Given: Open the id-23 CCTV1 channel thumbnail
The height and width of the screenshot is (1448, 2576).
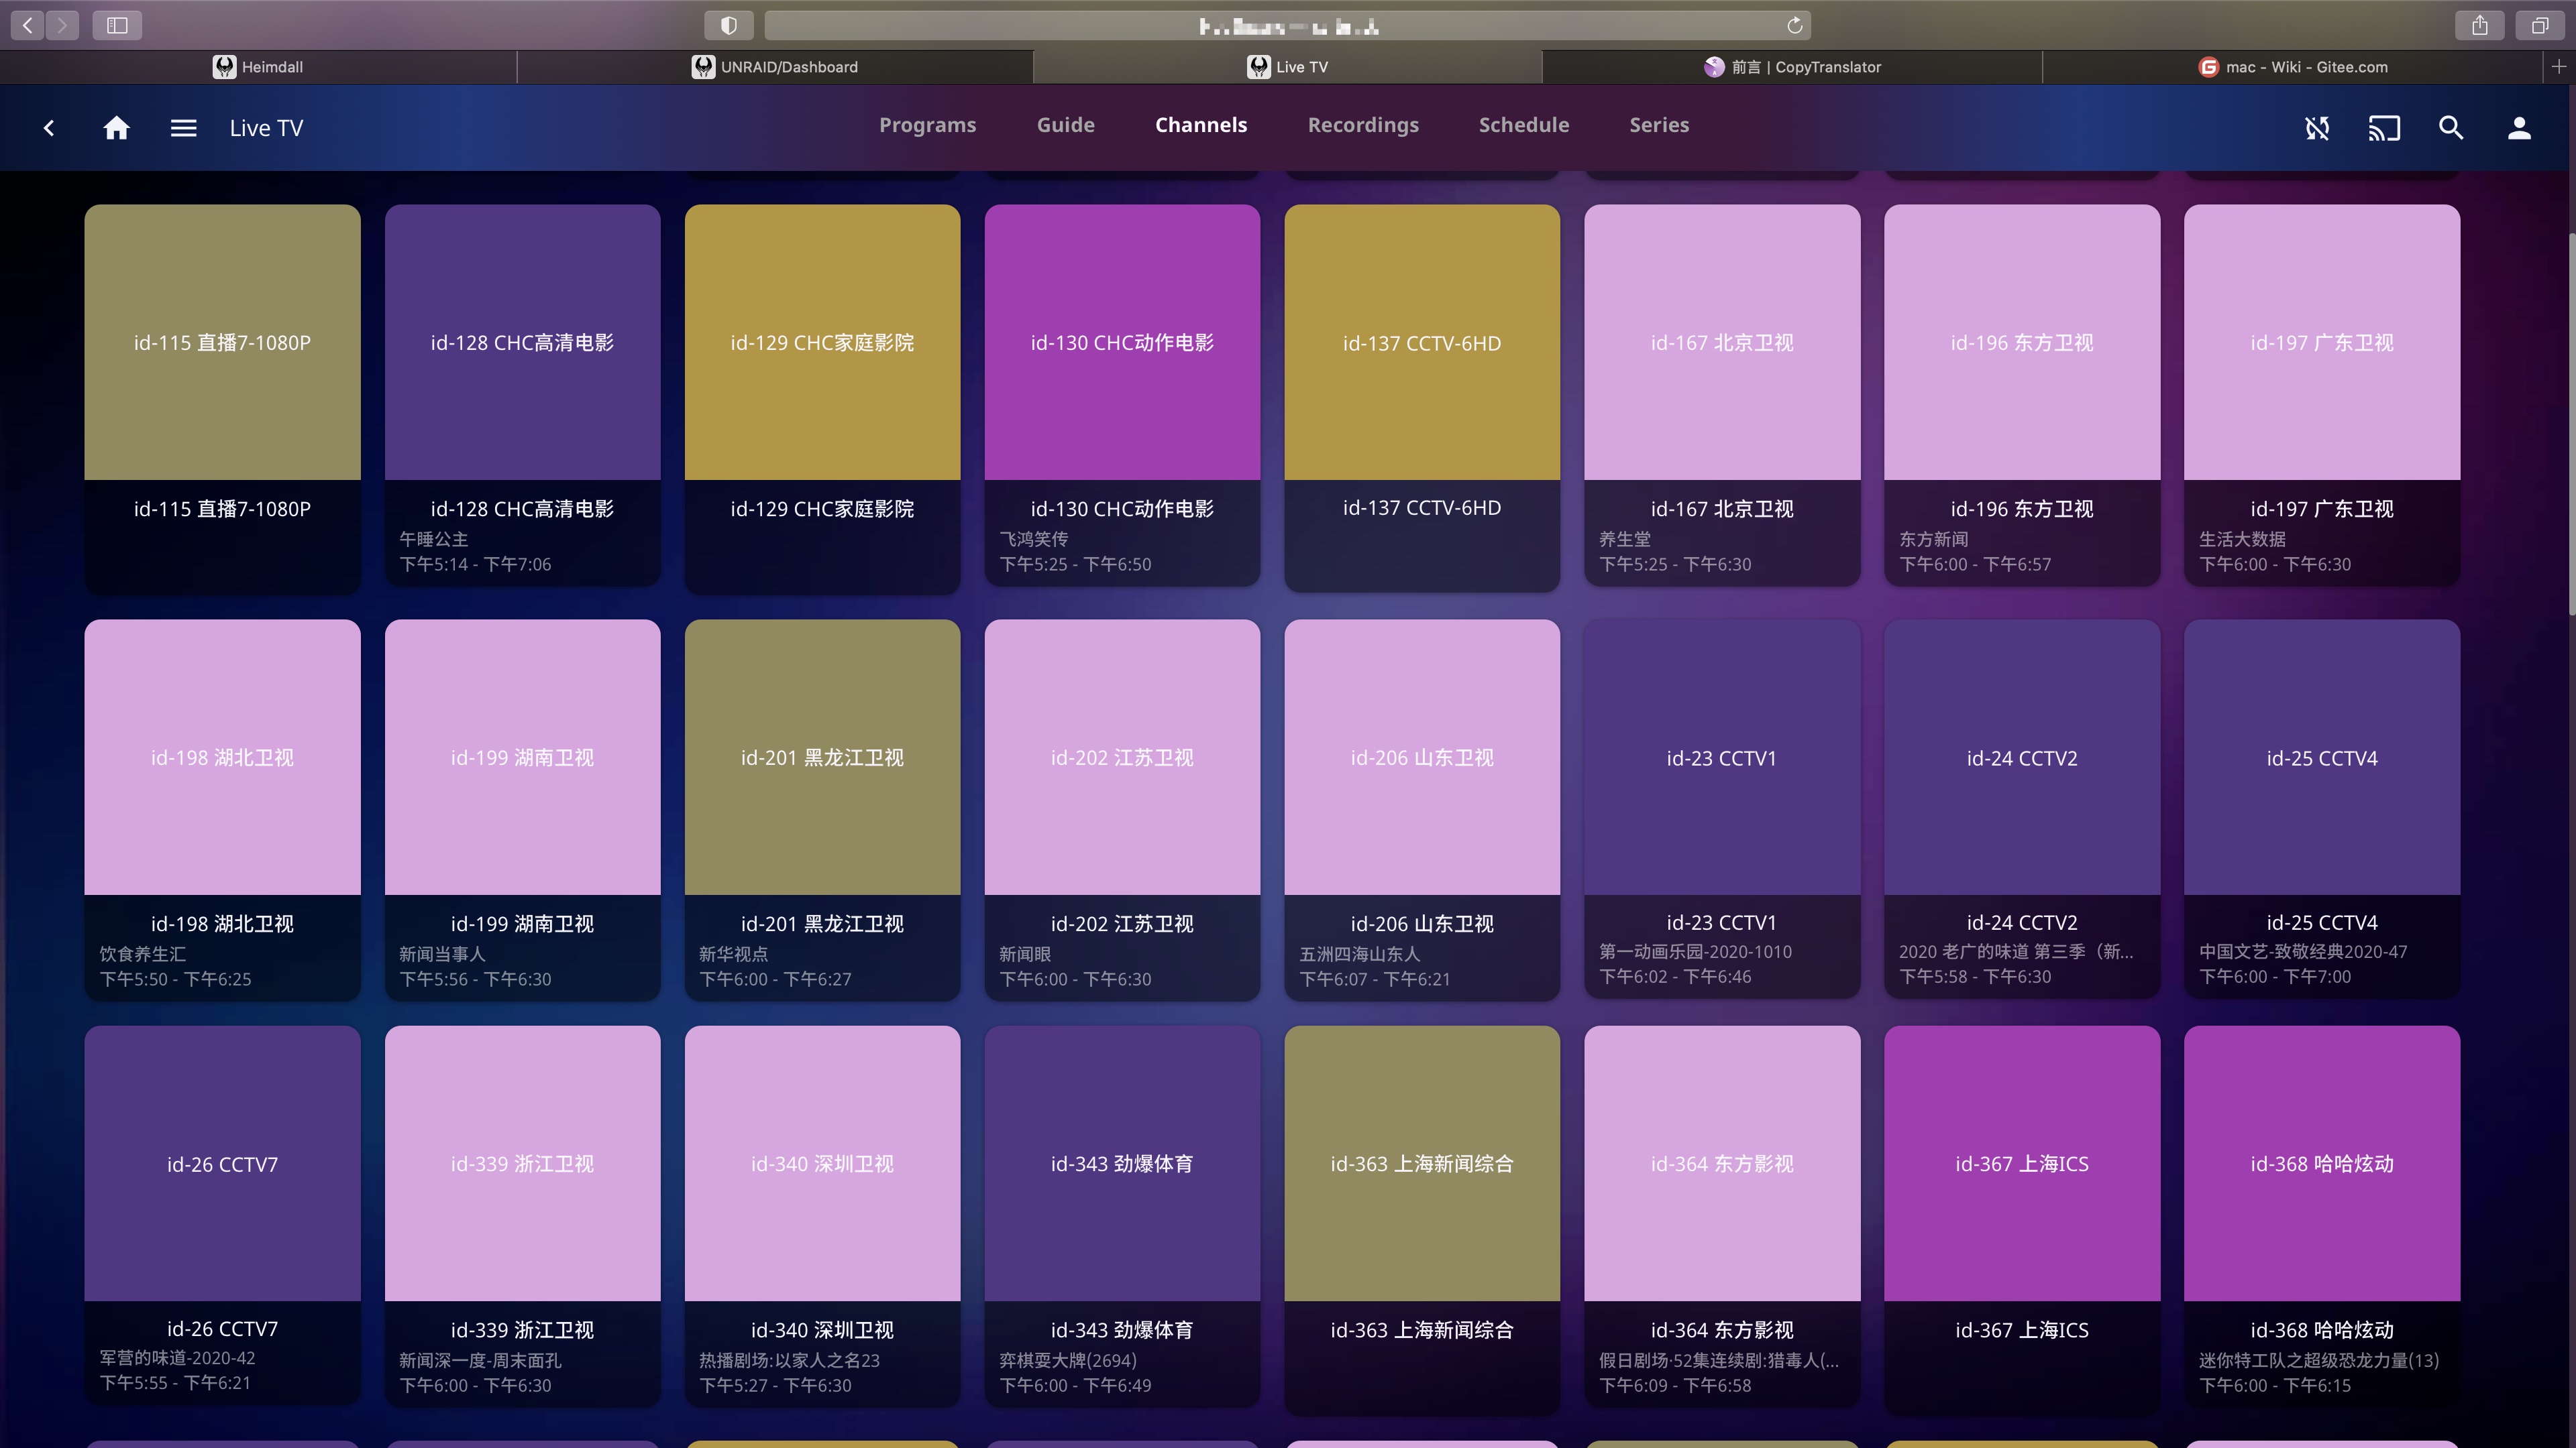Looking at the screenshot, I should pyautogui.click(x=1721, y=756).
